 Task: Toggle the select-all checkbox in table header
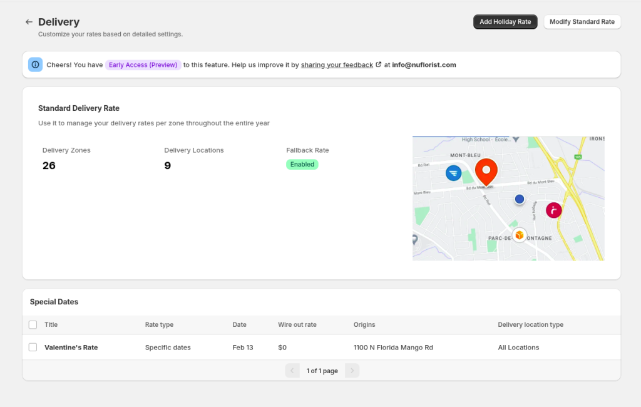pos(33,324)
